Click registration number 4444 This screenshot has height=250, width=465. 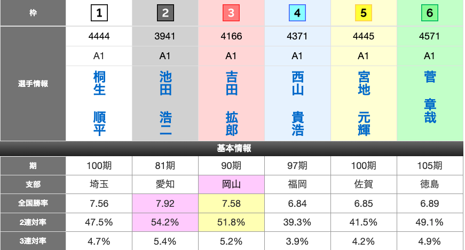(x=99, y=37)
